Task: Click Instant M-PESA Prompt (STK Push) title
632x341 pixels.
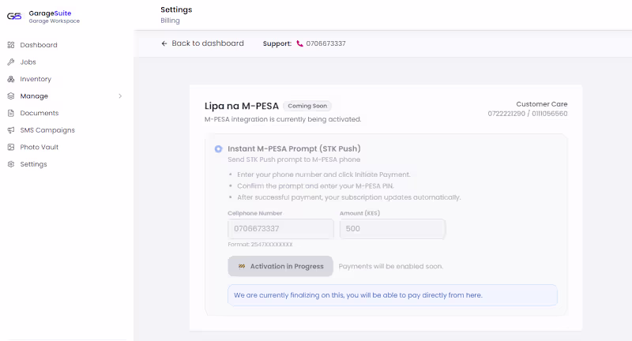Action: (x=294, y=148)
